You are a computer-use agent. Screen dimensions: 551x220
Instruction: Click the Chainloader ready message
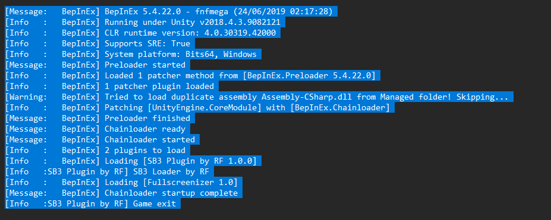click(97, 129)
